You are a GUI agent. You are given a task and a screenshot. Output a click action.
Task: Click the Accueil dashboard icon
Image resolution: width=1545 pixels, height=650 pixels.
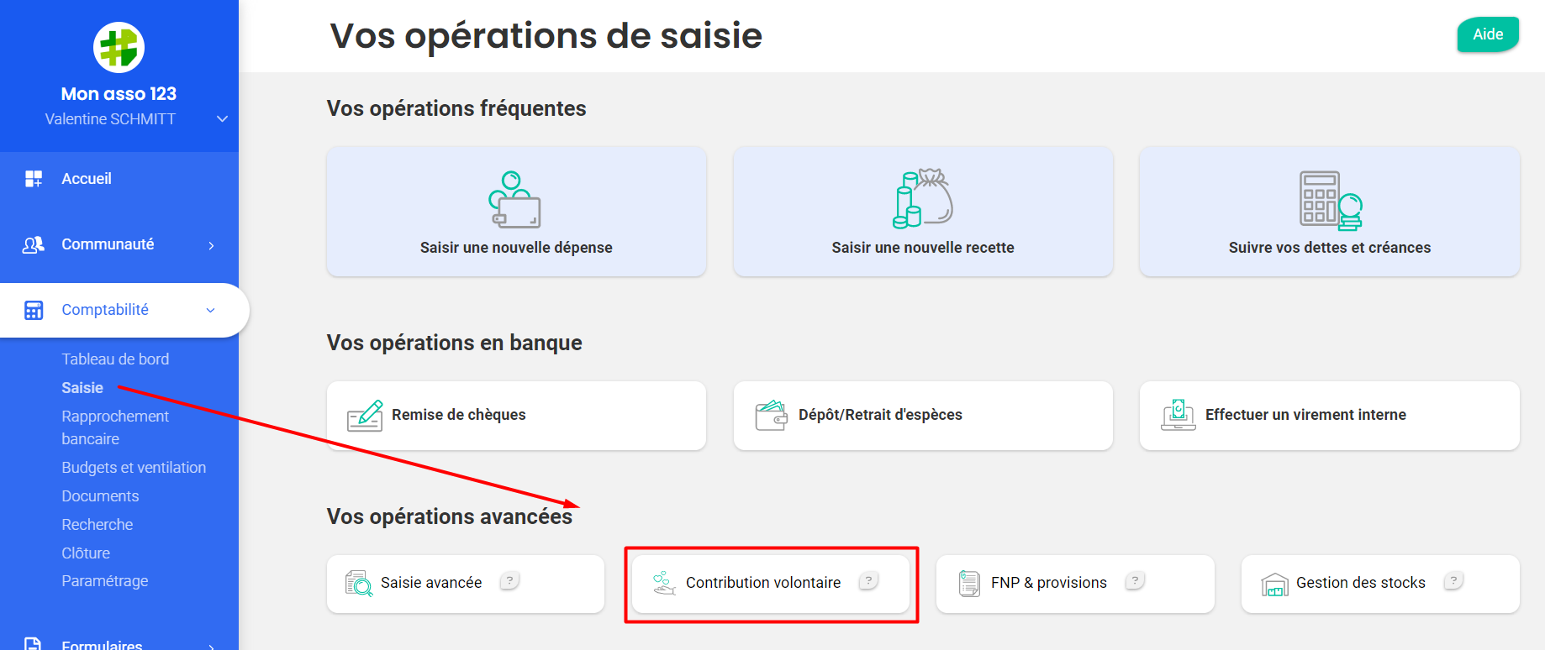(34, 179)
